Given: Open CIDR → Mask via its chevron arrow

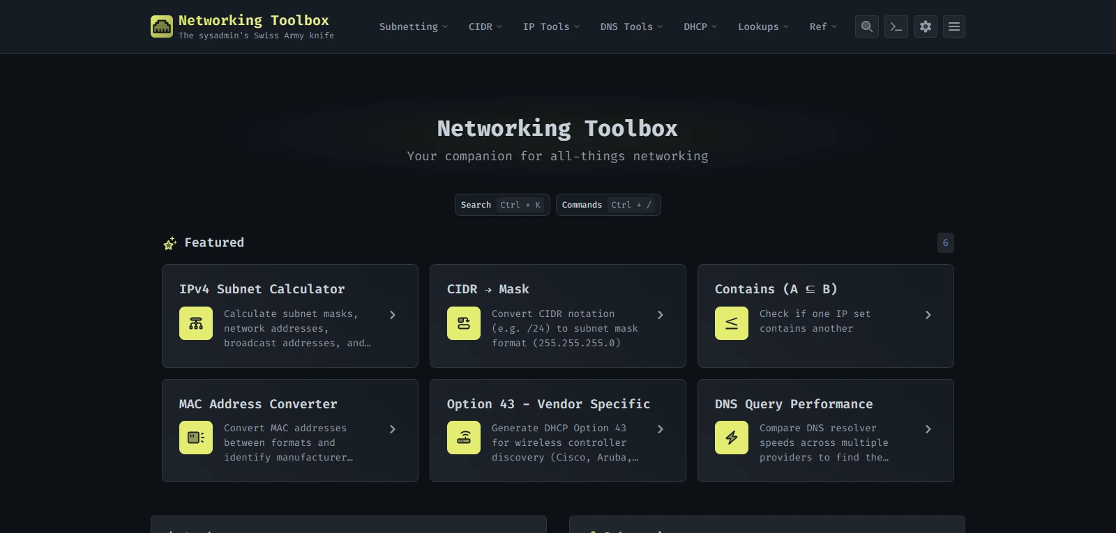Looking at the screenshot, I should [x=661, y=315].
